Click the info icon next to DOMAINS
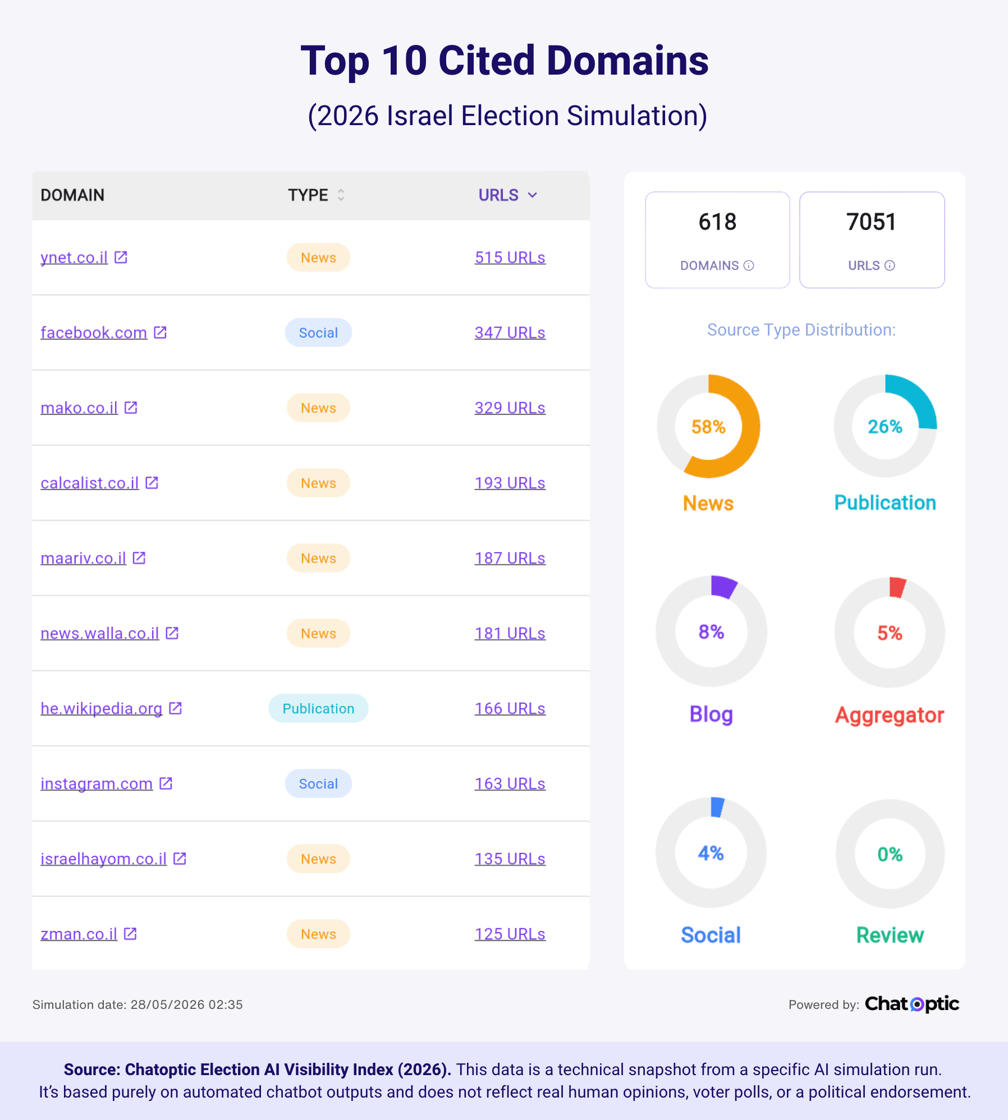Viewport: 1008px width, 1120px height. [x=749, y=265]
